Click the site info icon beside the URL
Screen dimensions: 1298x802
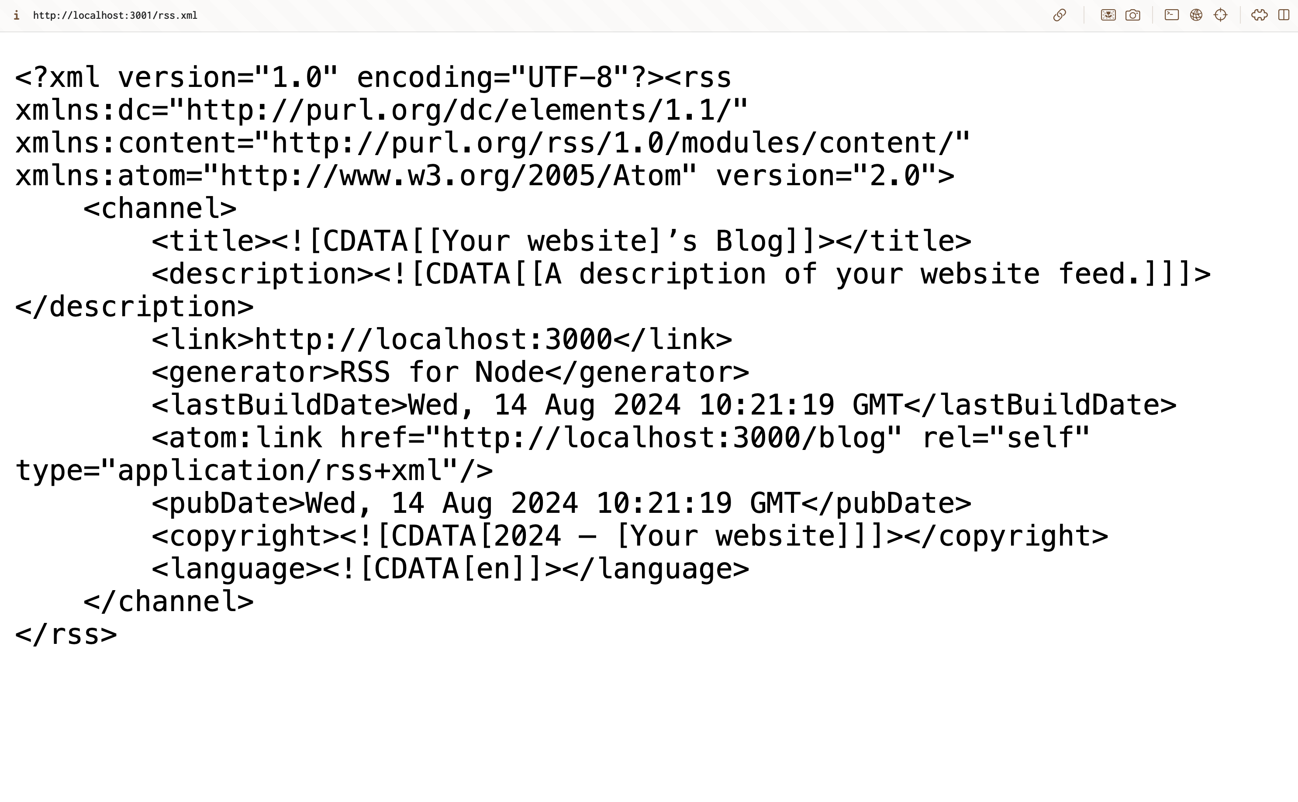17,15
